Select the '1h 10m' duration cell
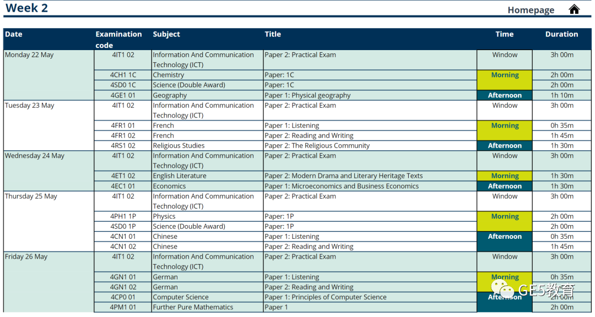Image resolution: width=595 pixels, height=317 pixels. 562,95
